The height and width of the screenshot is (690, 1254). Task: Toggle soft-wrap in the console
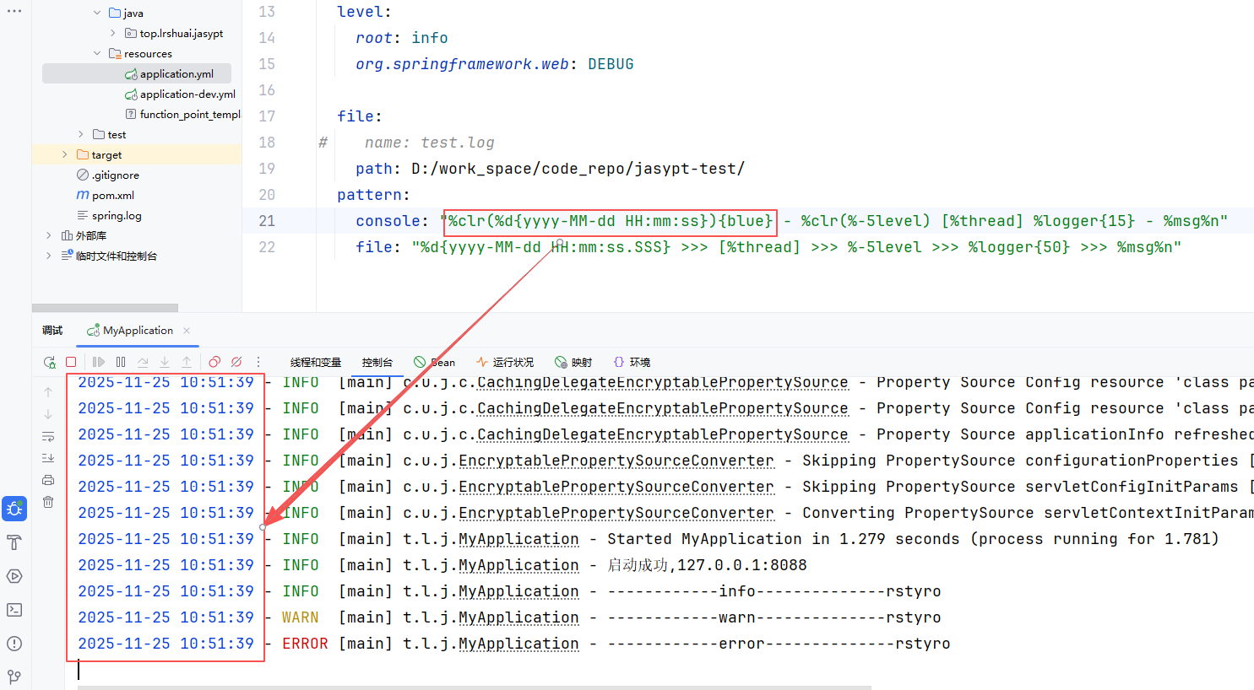[48, 436]
